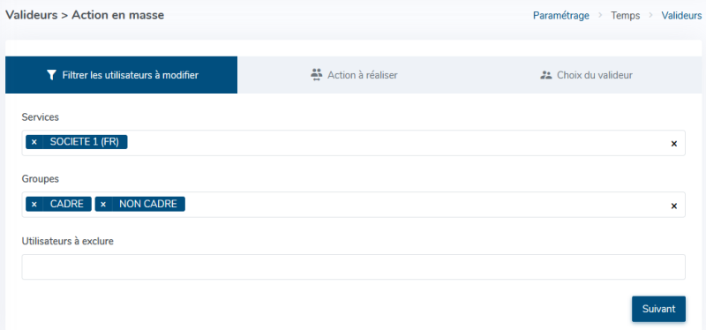Viewport: 706px width, 330px height.
Task: Open the Utilisateurs à exclure field
Action: point(354,267)
